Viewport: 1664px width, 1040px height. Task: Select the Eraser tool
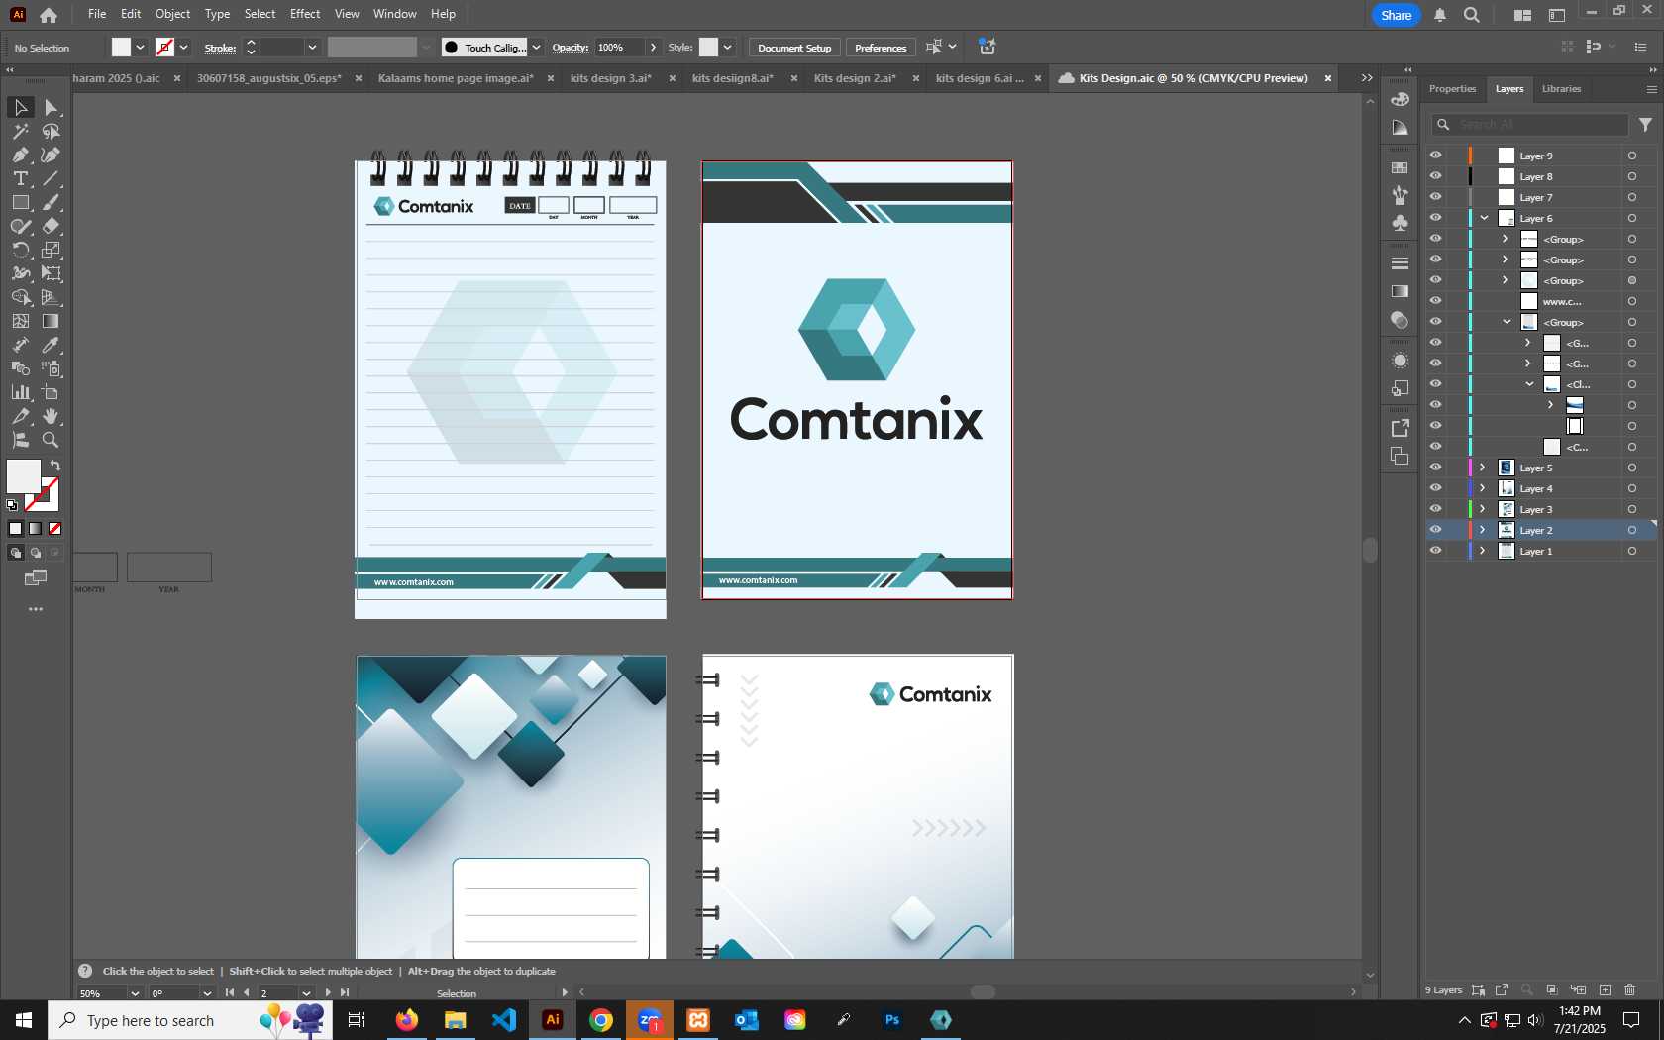point(52,226)
